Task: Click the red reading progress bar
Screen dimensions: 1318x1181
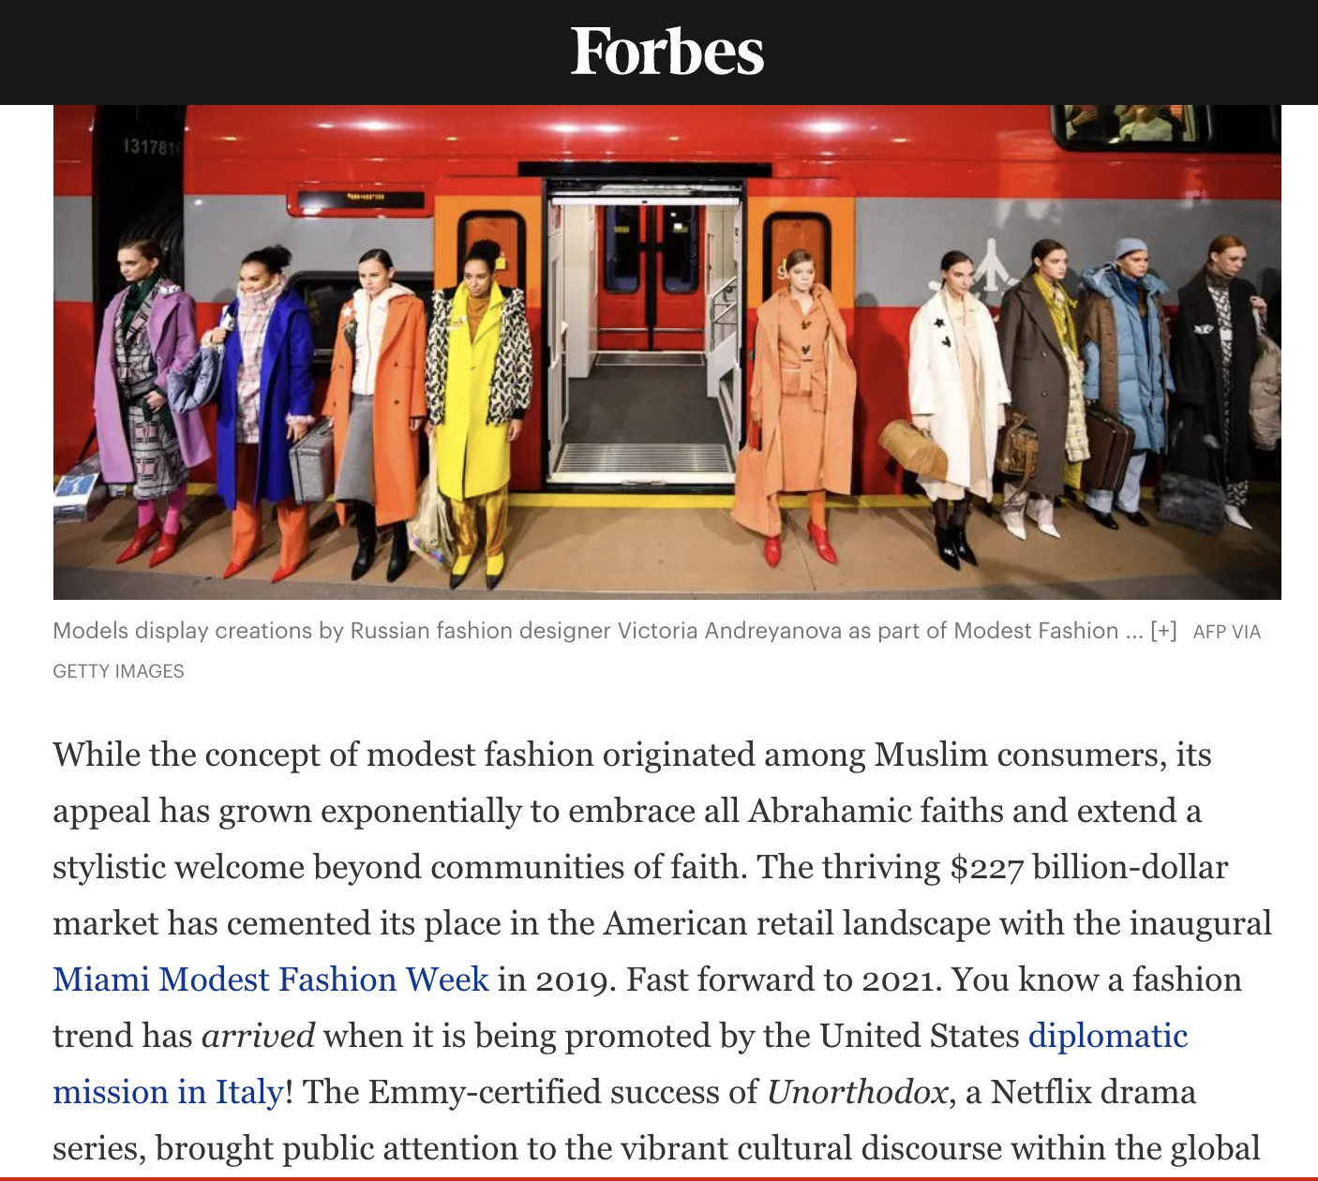Action: [659, 1178]
